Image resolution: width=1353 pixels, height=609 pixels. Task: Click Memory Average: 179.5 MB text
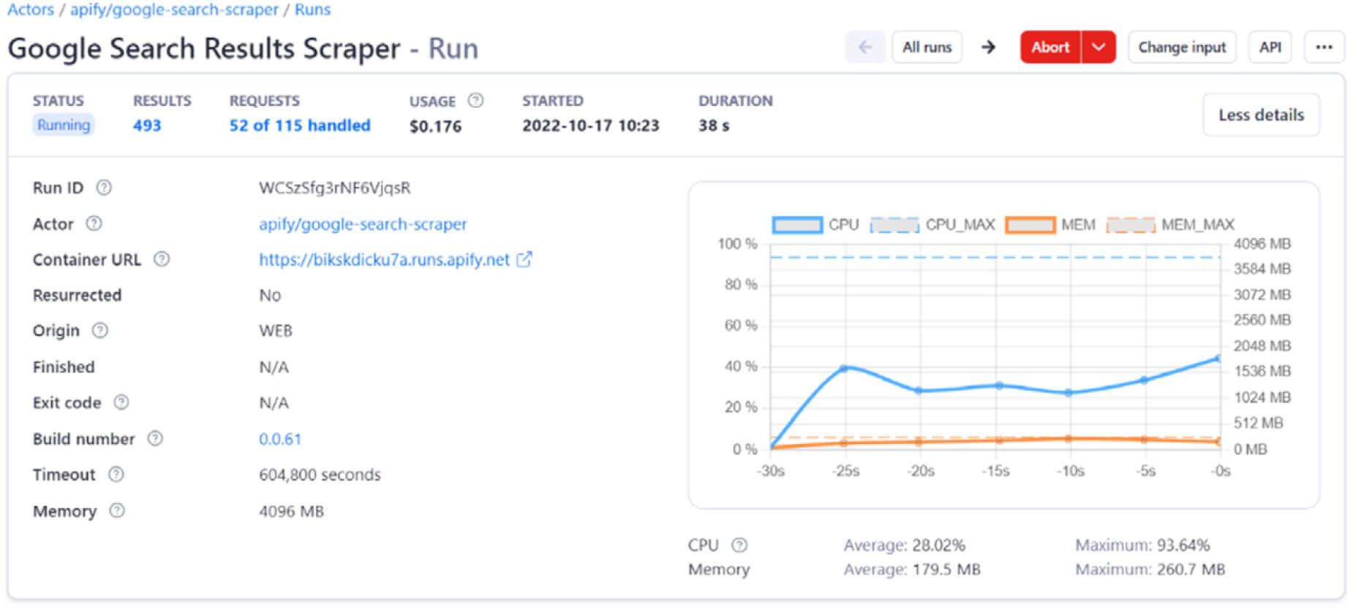pos(912,570)
